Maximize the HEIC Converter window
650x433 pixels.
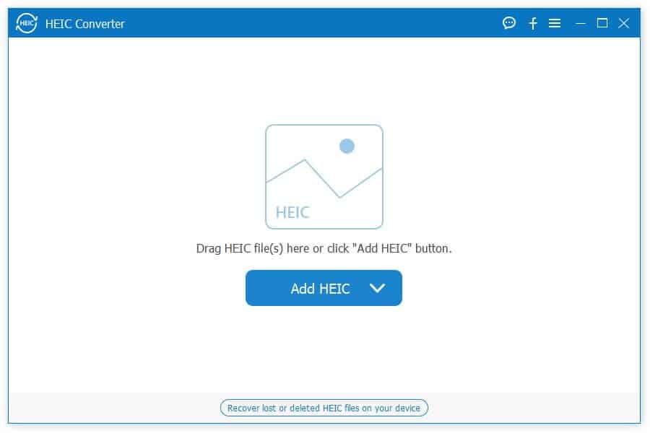point(602,23)
